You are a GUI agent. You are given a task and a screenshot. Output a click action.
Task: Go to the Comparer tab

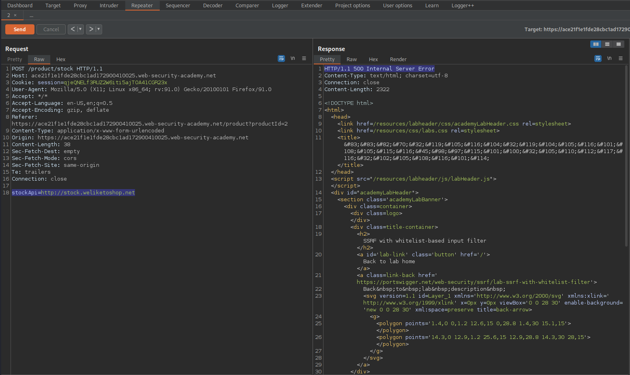coord(247,5)
